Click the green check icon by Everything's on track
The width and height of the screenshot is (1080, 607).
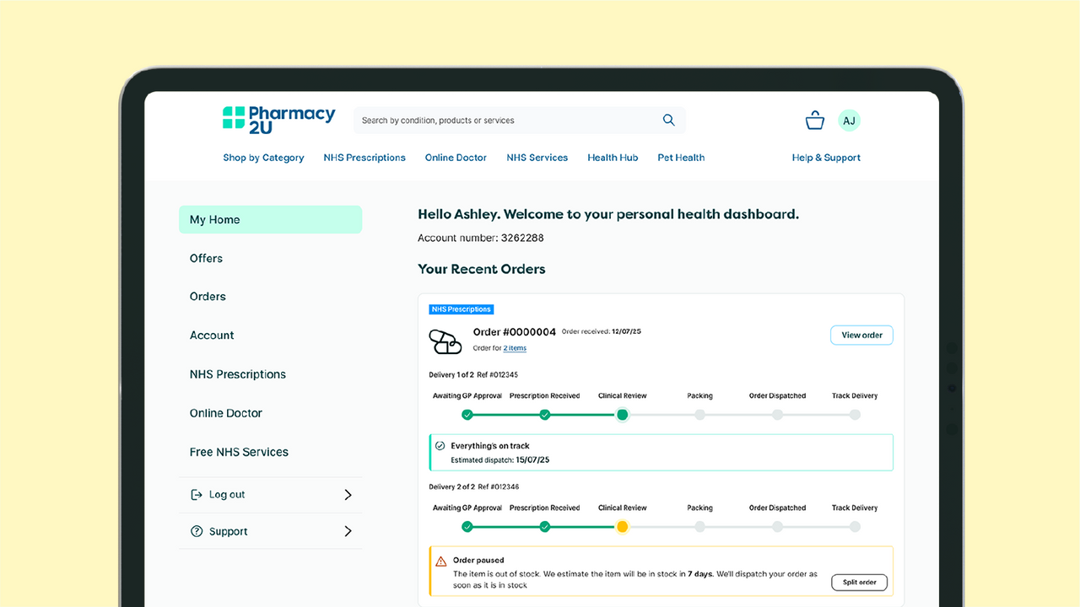pos(440,446)
